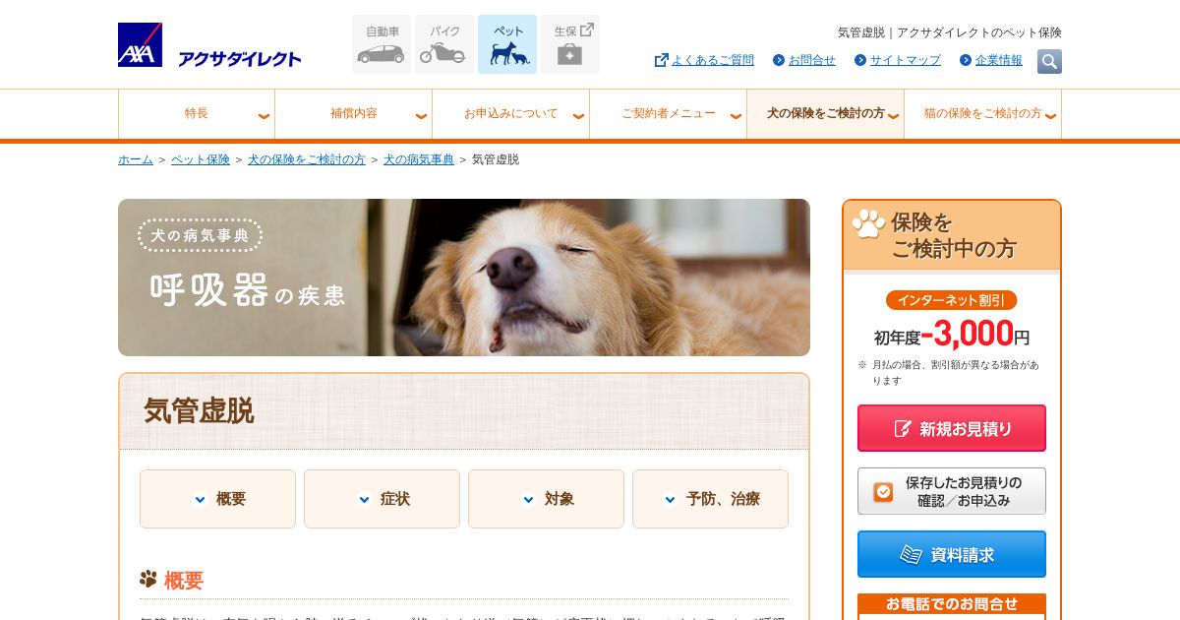1180x620 pixels.
Task: Open 保存したお見積りの確認／お申込み button
Action: [x=952, y=491]
